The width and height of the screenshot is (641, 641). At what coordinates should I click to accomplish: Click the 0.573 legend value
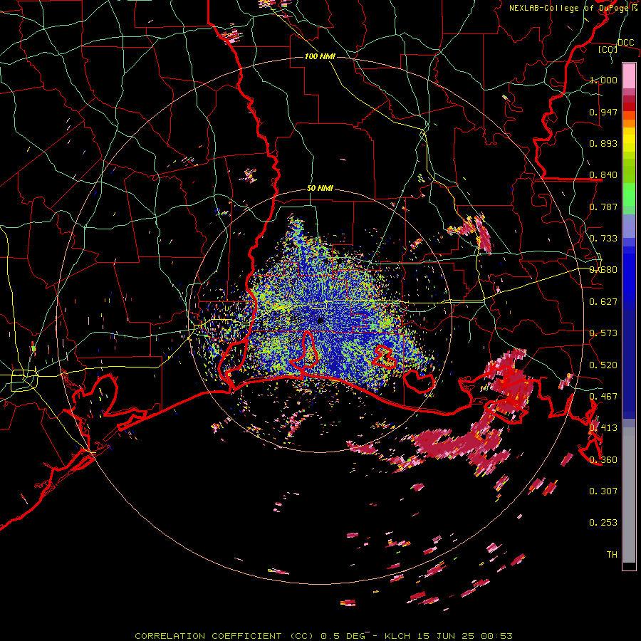click(603, 333)
